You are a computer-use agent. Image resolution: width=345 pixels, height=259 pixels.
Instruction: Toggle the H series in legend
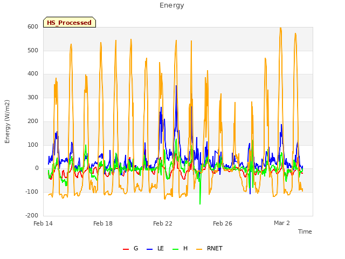click(x=180, y=248)
